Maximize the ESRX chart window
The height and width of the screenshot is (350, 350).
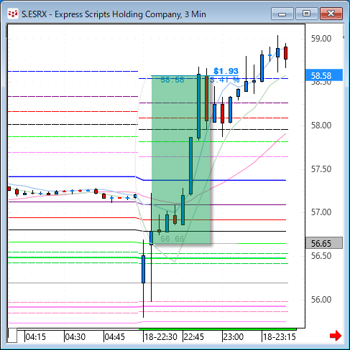coord(306,14)
